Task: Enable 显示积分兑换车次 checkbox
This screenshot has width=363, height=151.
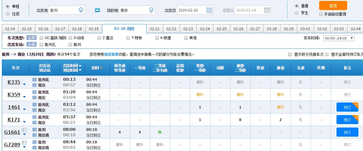Action: tap(290, 55)
